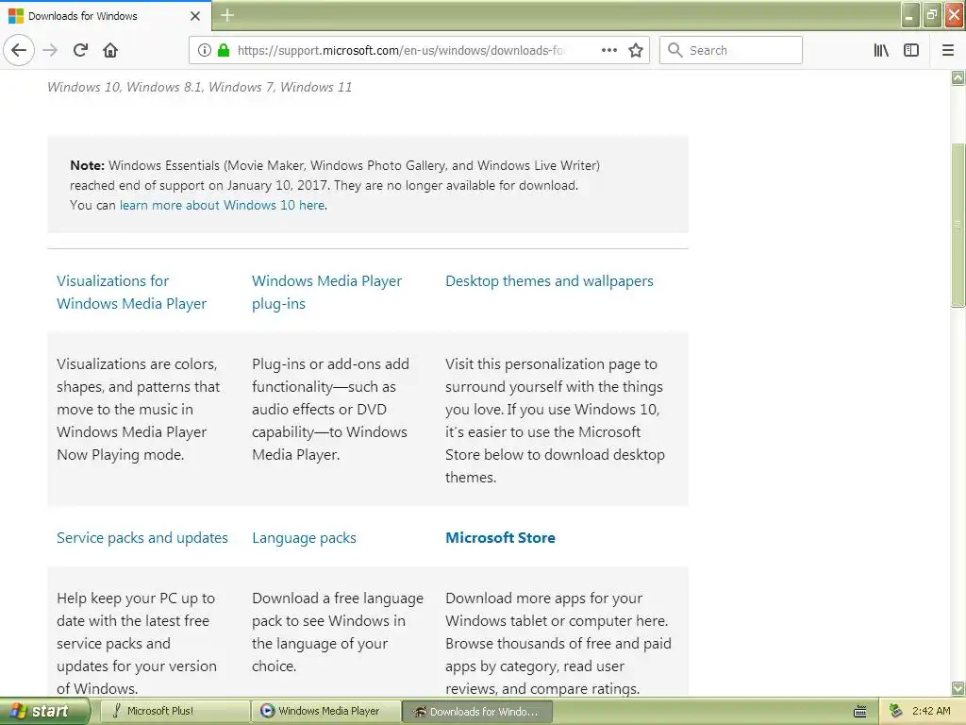Open the Firefox home page

click(x=110, y=50)
